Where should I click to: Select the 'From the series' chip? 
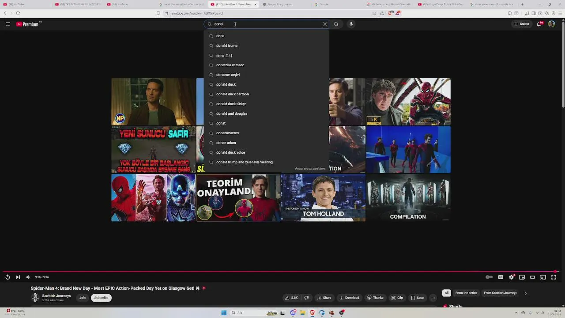pos(466,293)
